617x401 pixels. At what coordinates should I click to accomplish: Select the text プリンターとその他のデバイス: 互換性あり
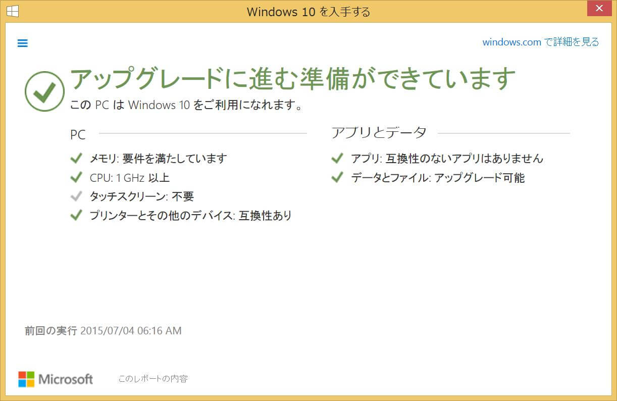click(191, 216)
